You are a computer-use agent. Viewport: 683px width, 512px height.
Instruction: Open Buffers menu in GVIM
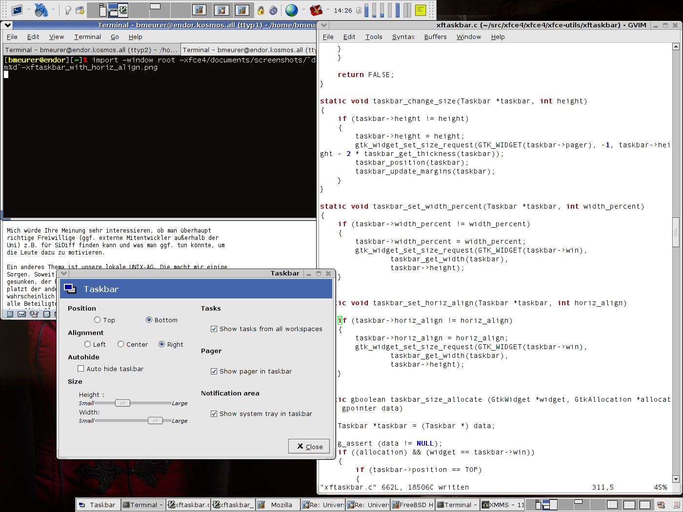pos(435,37)
